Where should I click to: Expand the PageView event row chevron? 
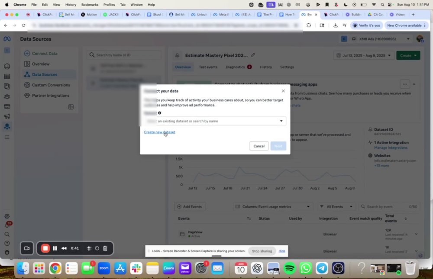(x=416, y=234)
